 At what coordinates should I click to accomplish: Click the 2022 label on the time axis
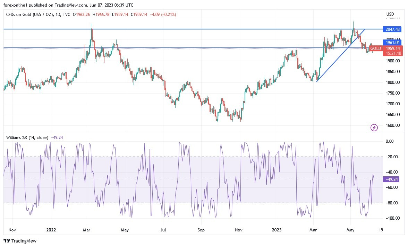pos(51,230)
